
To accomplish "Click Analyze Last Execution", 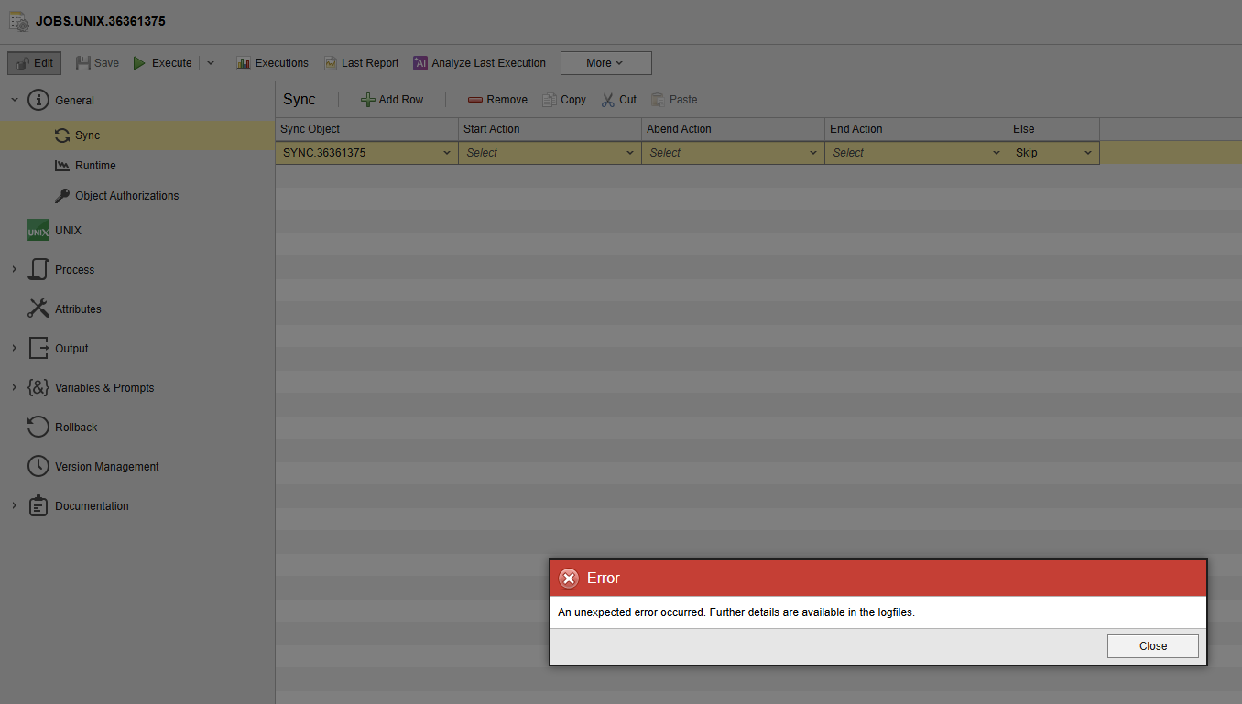I will pos(479,63).
